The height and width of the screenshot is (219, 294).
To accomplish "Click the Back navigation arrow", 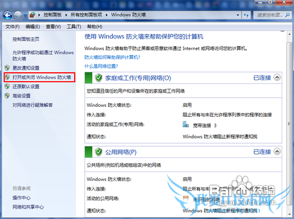I will pyautogui.click(x=8, y=15).
